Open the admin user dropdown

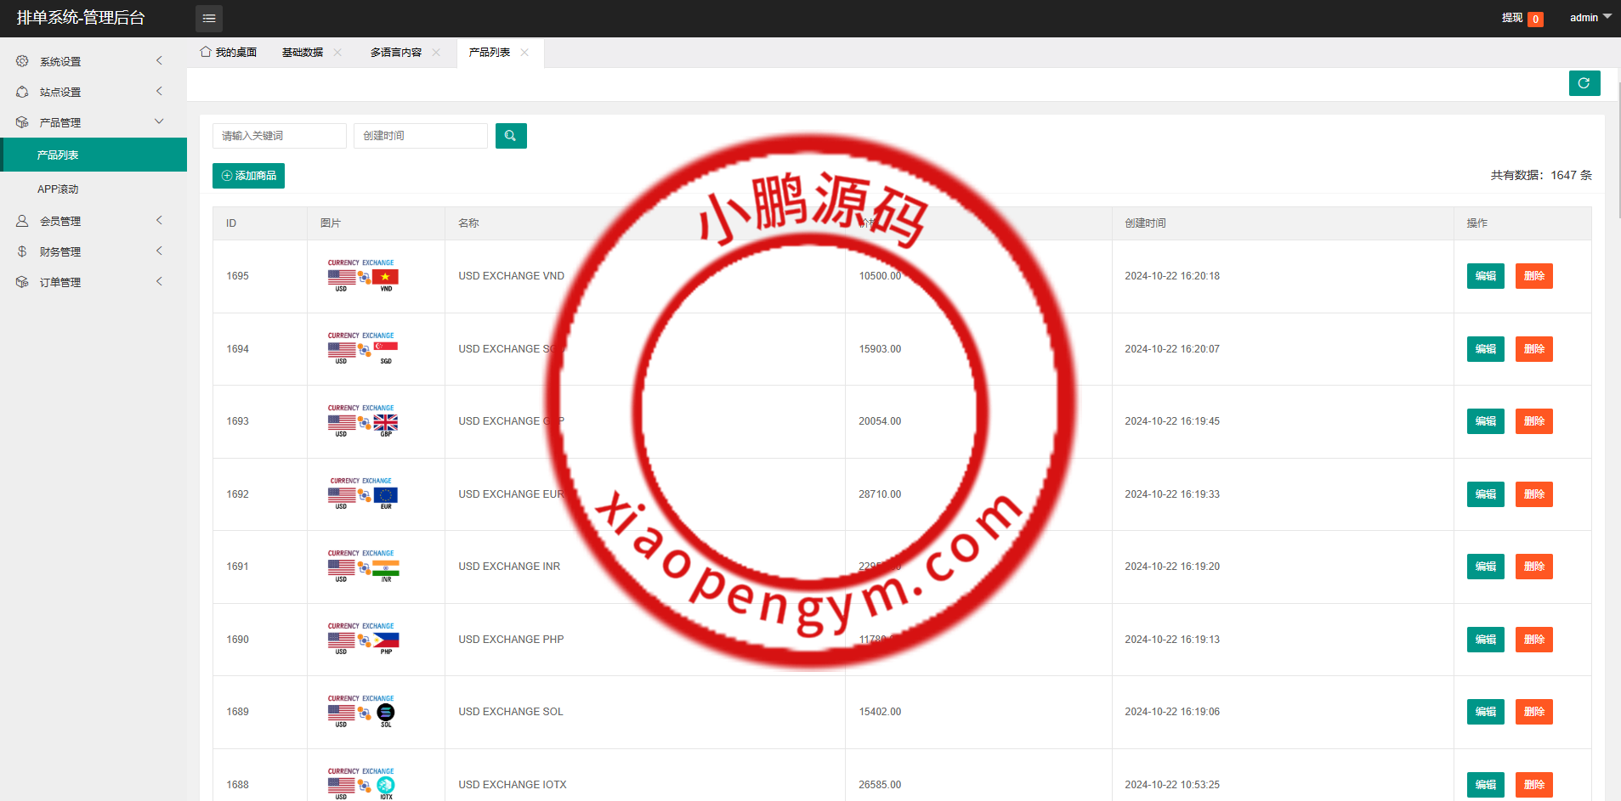point(1590,18)
